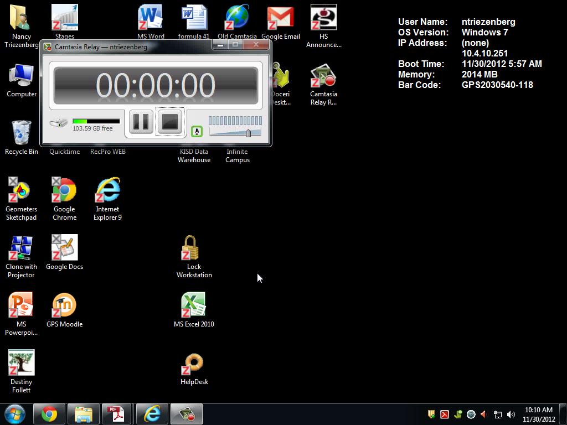567x425 pixels.
Task: Open the volume speaker tray icon
Action: (x=511, y=414)
